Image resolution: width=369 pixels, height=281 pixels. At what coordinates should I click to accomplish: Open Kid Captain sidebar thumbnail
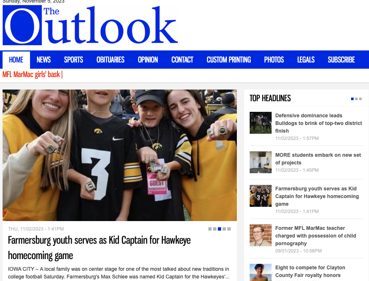[261, 196]
